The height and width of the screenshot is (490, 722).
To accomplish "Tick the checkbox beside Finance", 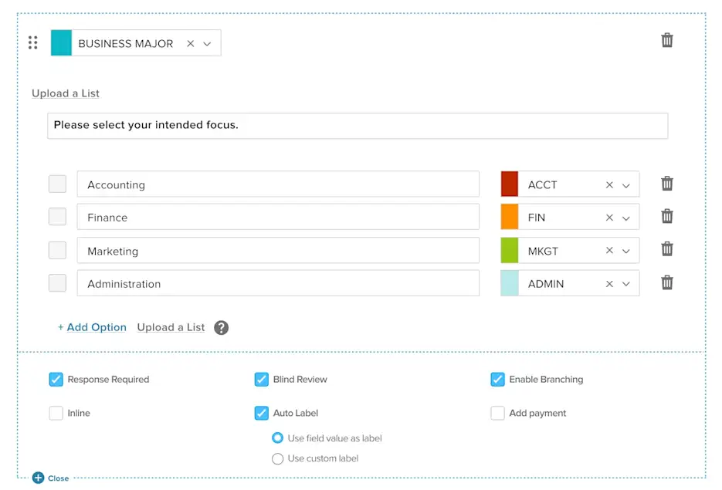I will [x=58, y=216].
